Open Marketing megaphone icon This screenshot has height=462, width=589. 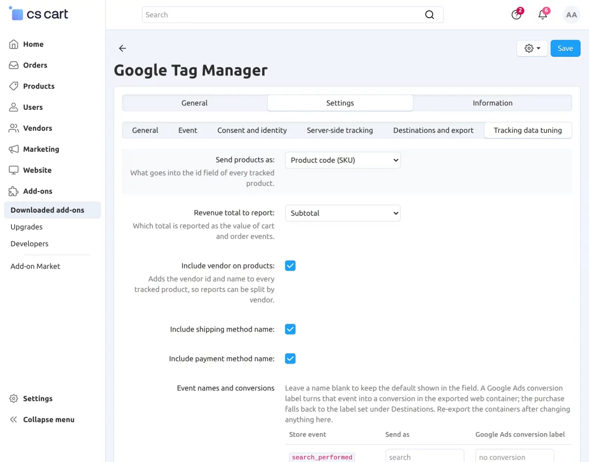click(14, 149)
